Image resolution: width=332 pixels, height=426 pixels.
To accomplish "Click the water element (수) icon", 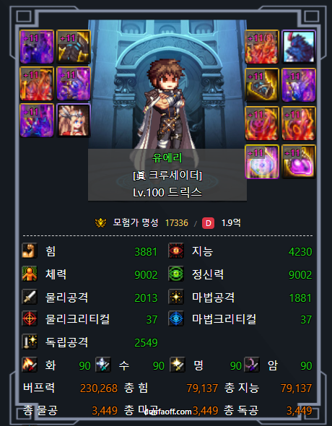I will [x=103, y=365].
